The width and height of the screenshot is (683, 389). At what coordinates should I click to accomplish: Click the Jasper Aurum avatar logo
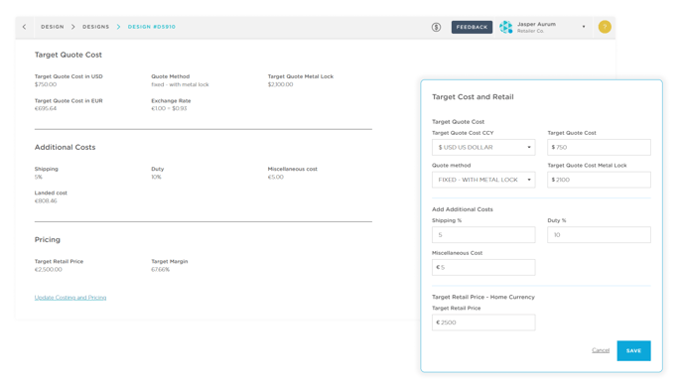point(505,27)
